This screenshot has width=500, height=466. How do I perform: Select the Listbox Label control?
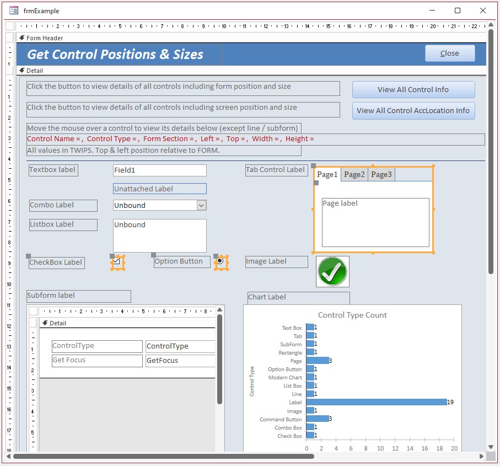point(63,224)
